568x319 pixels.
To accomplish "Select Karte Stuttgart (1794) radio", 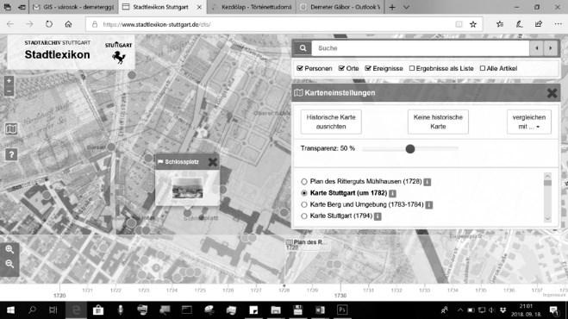I will point(304,216).
